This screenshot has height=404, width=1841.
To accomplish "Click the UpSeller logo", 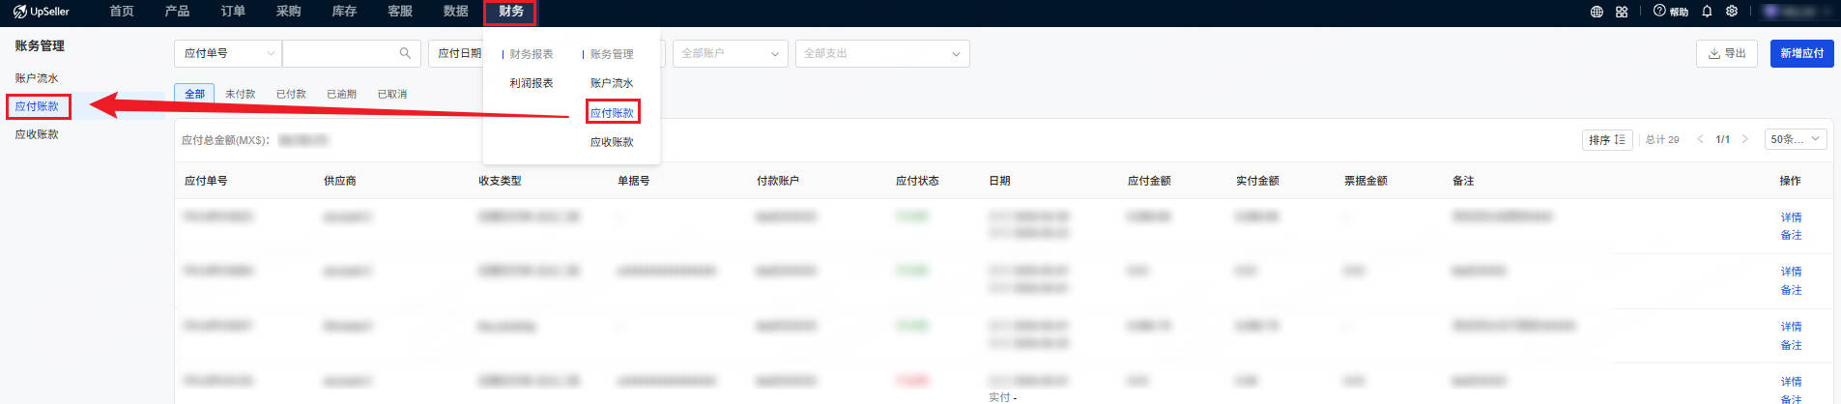I will point(42,12).
